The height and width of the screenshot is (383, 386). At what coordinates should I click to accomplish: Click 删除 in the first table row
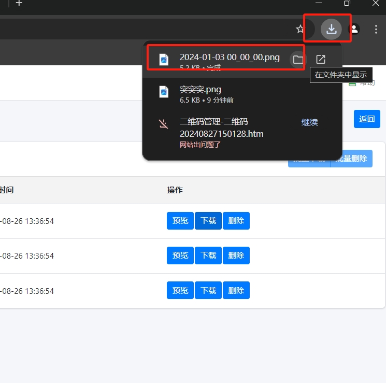point(236,221)
